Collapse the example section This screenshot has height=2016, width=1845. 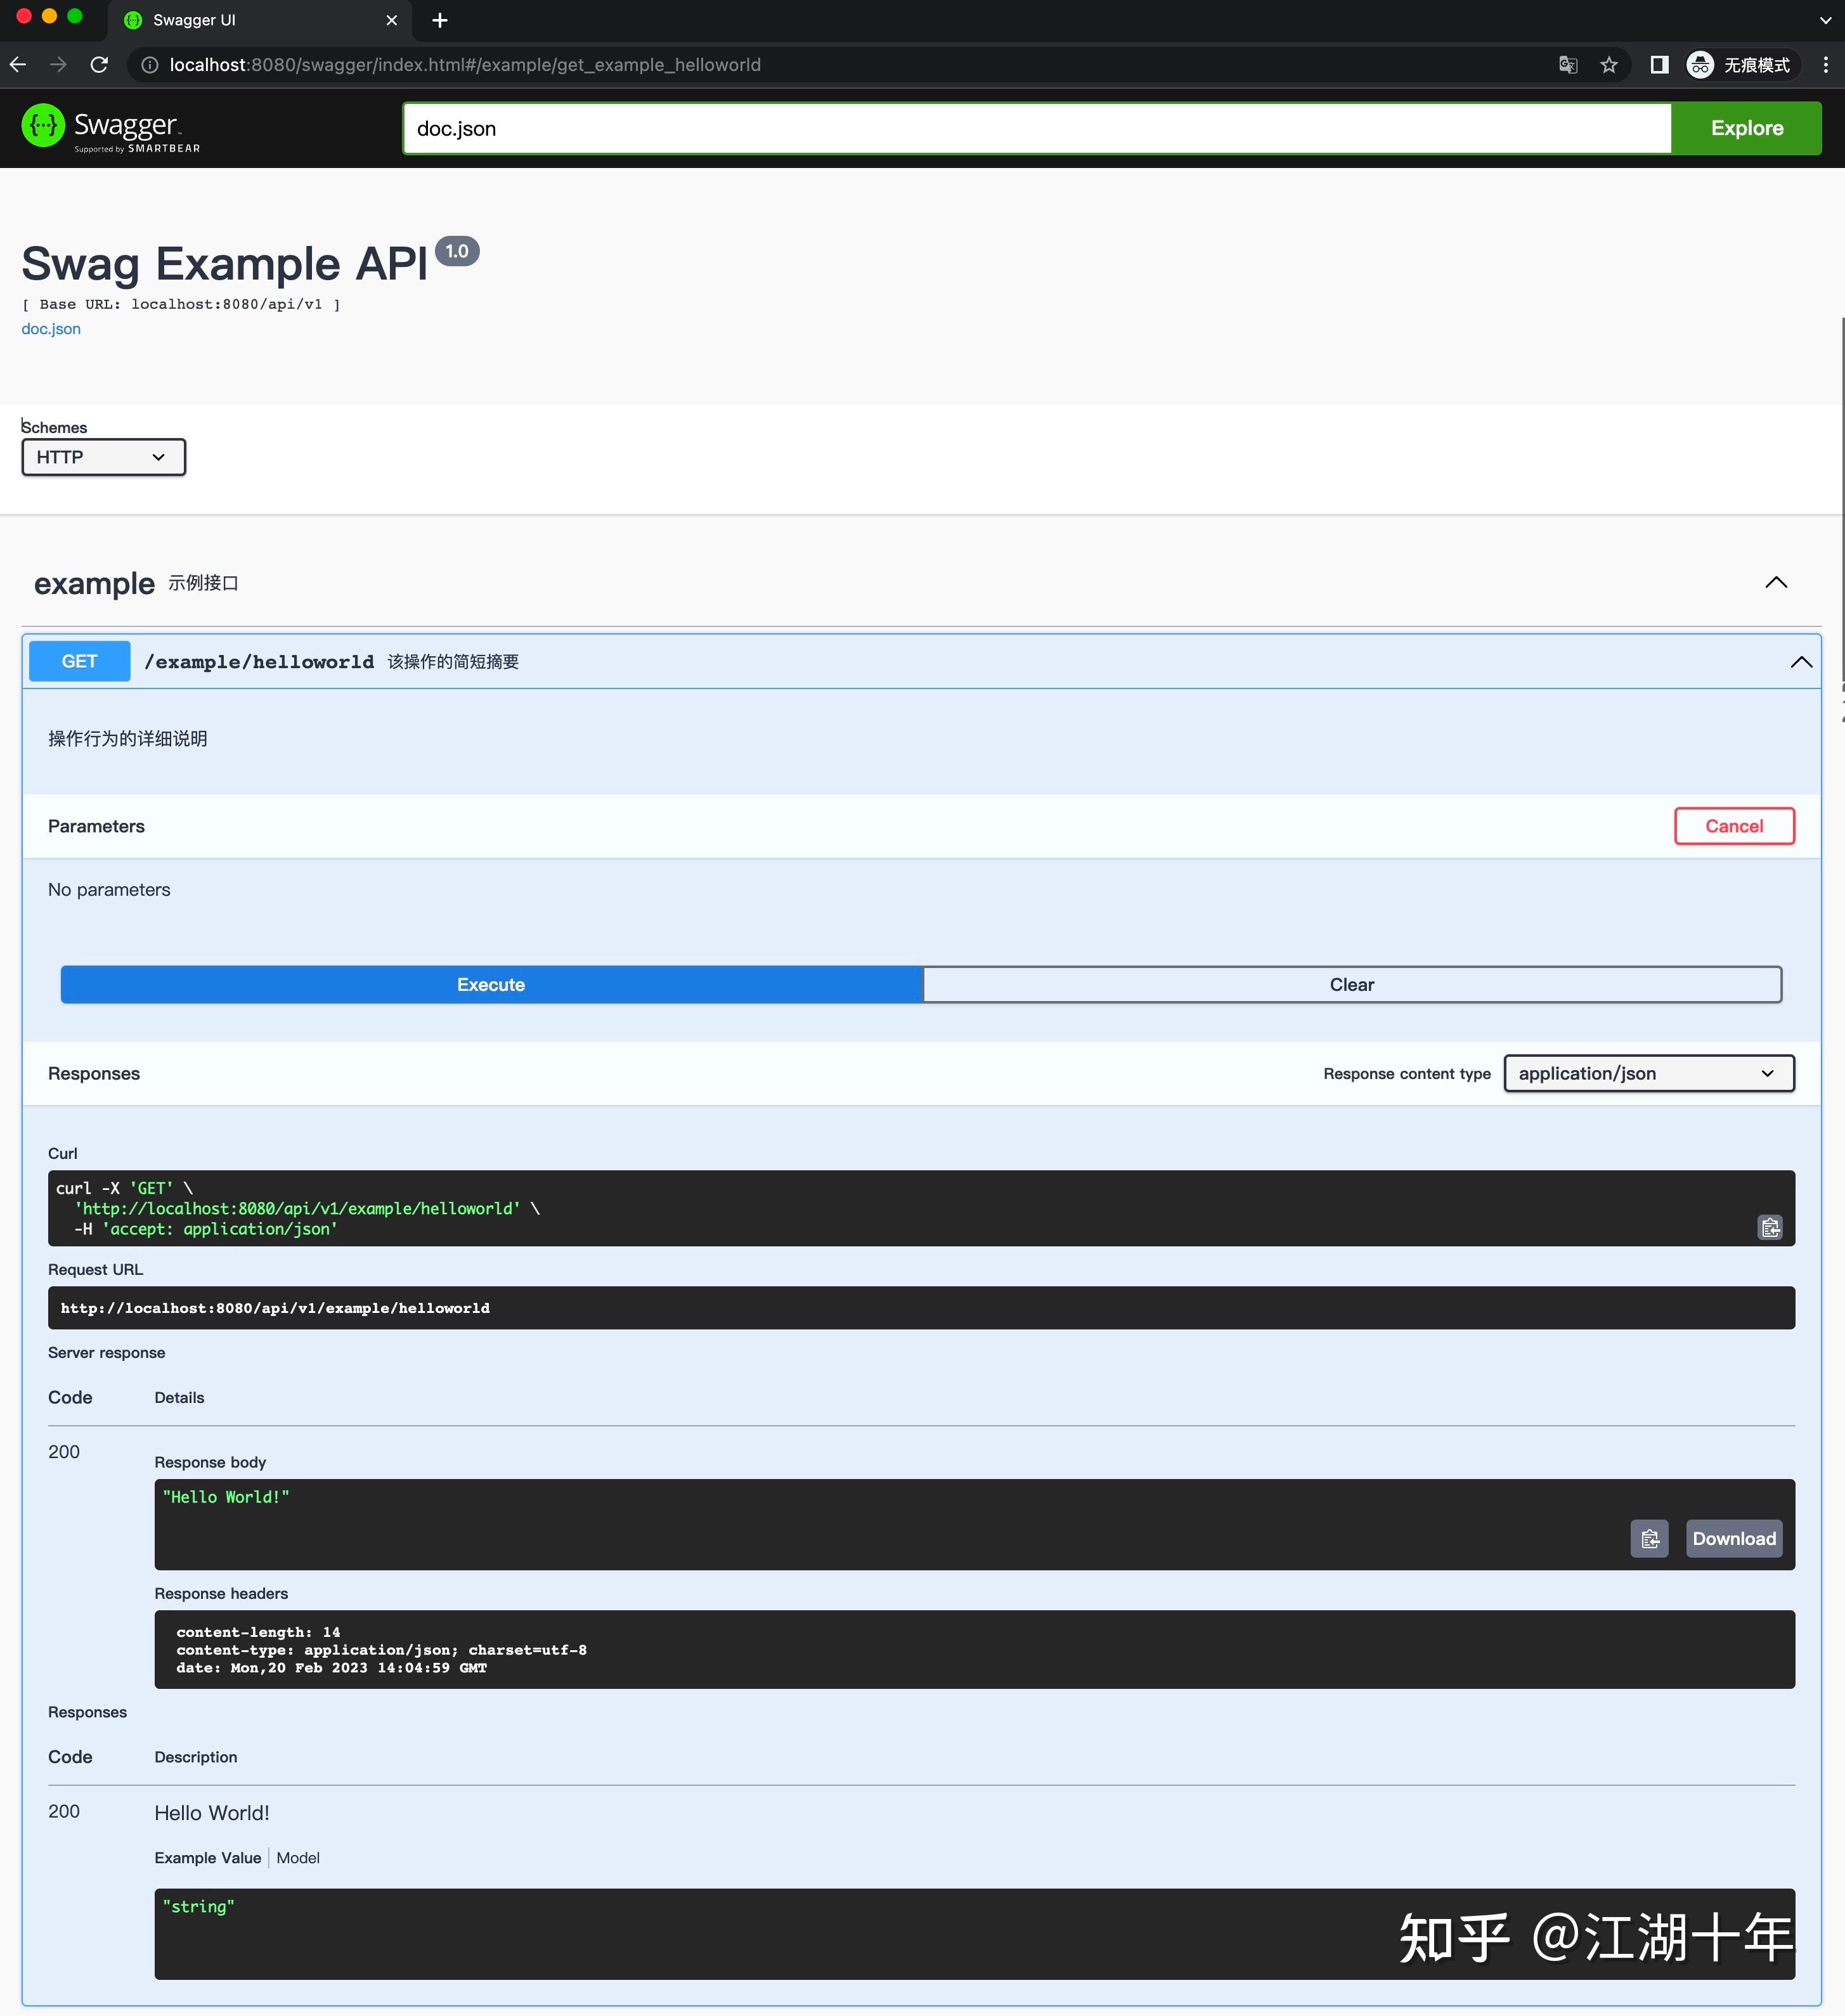pyautogui.click(x=1777, y=583)
